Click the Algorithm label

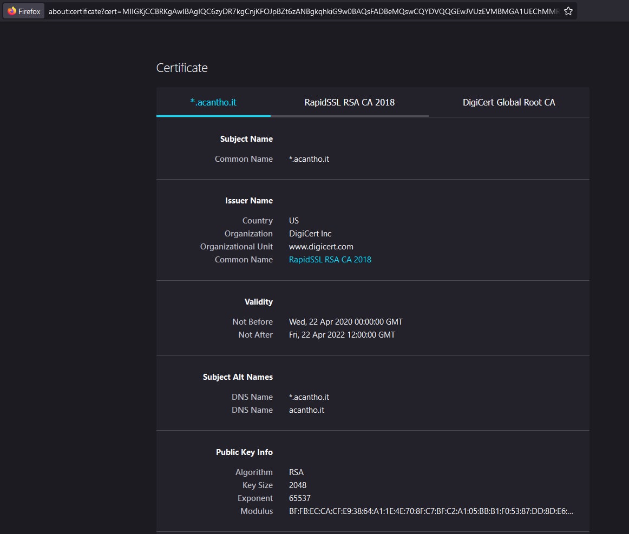pyautogui.click(x=253, y=472)
